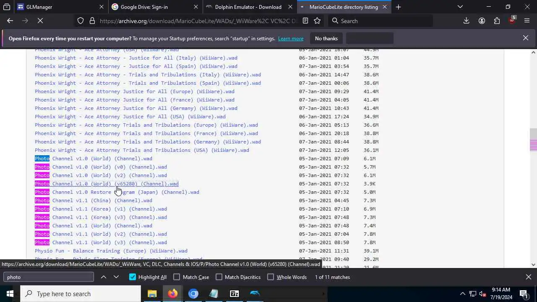
Task: Open Windows notification center
Action: [x=524, y=294]
